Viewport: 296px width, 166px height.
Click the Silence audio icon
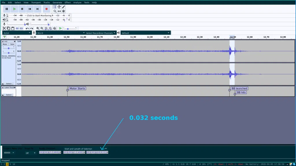21,29
